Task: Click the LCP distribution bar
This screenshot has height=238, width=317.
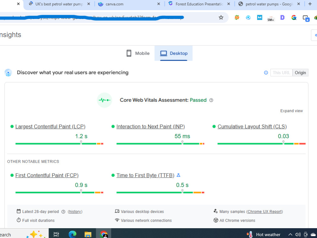Action: click(x=60, y=144)
